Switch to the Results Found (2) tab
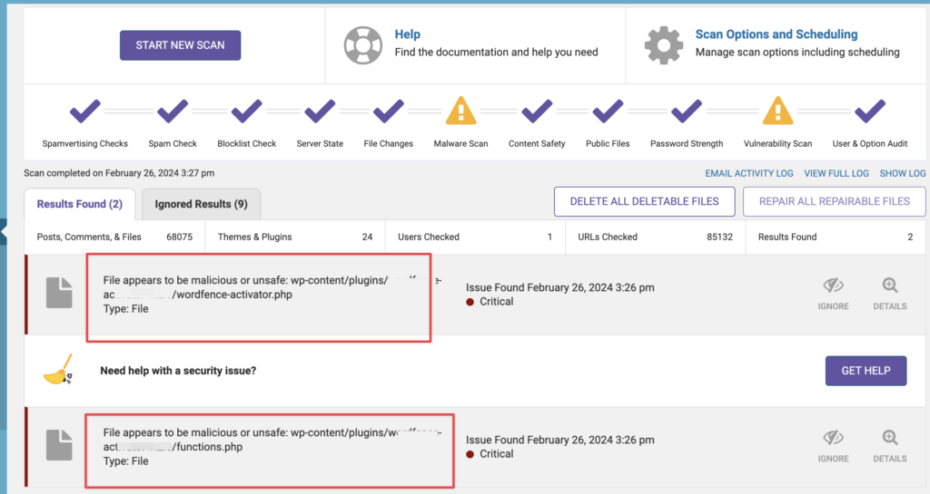This screenshot has height=494, width=930. [80, 204]
